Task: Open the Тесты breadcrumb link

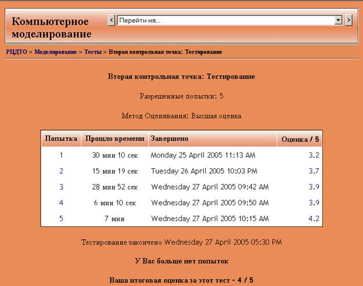Action: click(x=93, y=52)
